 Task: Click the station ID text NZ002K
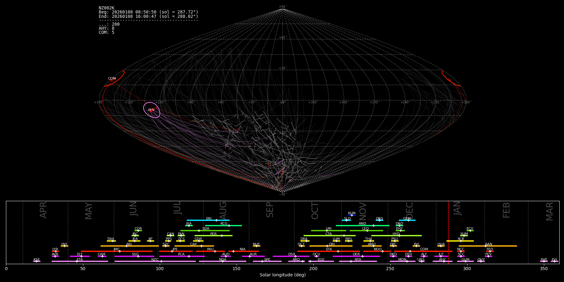tap(107, 8)
